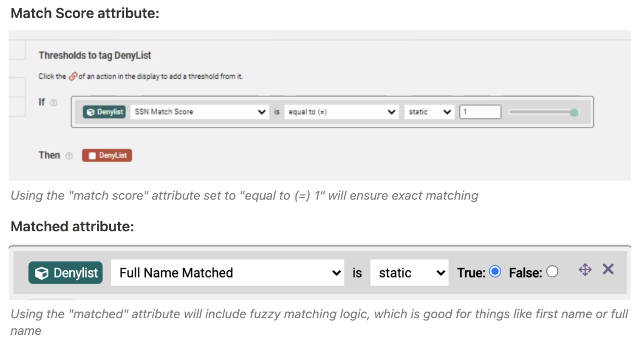This screenshot has width=640, height=349.
Task: Select the False radio button
Action: click(x=552, y=272)
